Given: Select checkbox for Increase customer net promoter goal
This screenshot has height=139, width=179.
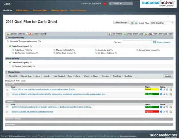Looking at the screenshot, I should point(7,112).
